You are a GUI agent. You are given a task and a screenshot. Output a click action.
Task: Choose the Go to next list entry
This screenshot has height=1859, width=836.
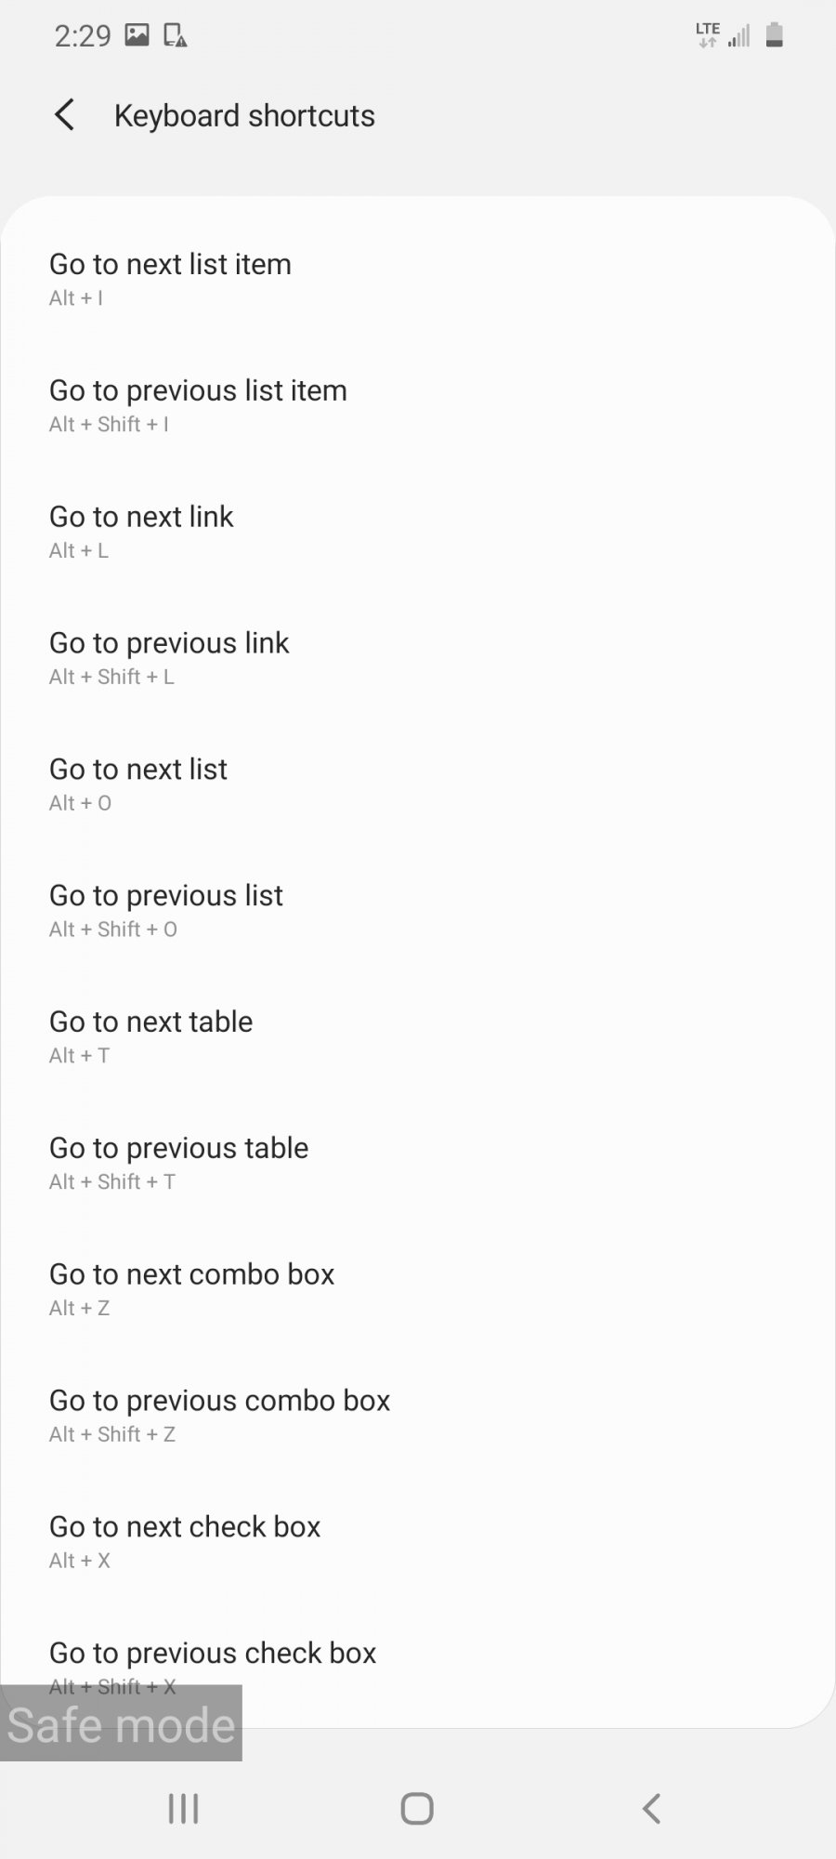click(418, 784)
